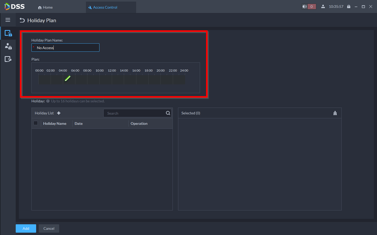Switch to the Access Control tab
This screenshot has width=377, height=235.
click(x=105, y=7)
